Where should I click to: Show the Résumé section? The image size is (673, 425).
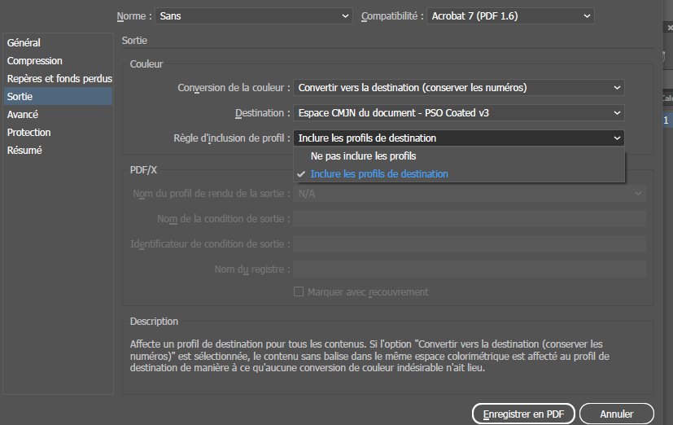pyautogui.click(x=25, y=151)
